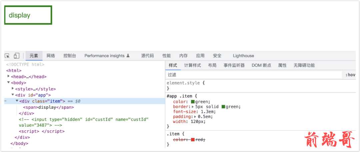Collapse the div class="item" node

coord(17,101)
